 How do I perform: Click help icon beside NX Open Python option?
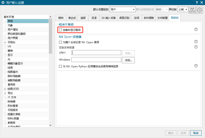pyautogui.click(x=196, y=66)
